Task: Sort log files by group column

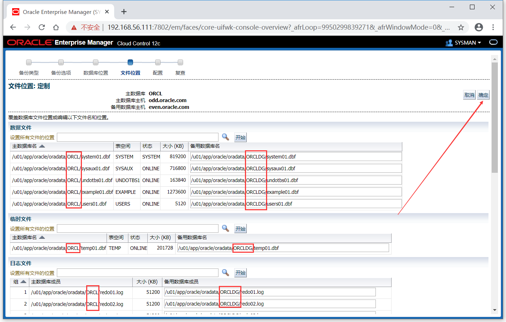Action: click(23, 282)
